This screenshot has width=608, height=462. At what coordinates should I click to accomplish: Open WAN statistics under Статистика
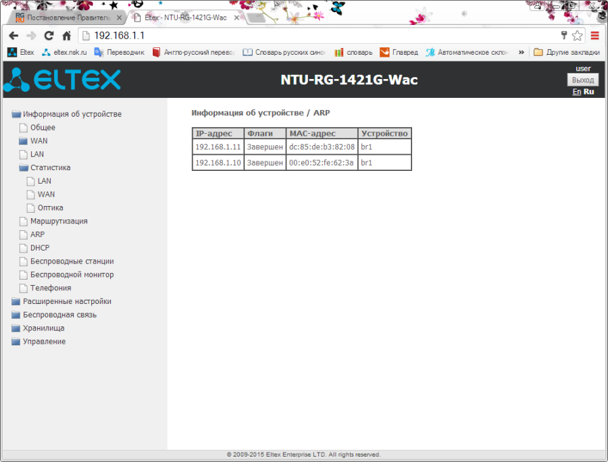pos(41,194)
